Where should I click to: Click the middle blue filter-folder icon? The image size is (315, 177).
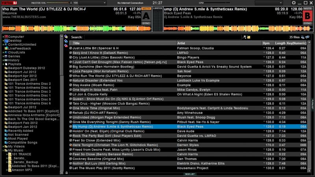(x=66, y=41)
